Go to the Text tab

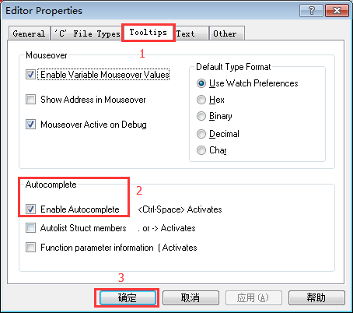pos(192,33)
